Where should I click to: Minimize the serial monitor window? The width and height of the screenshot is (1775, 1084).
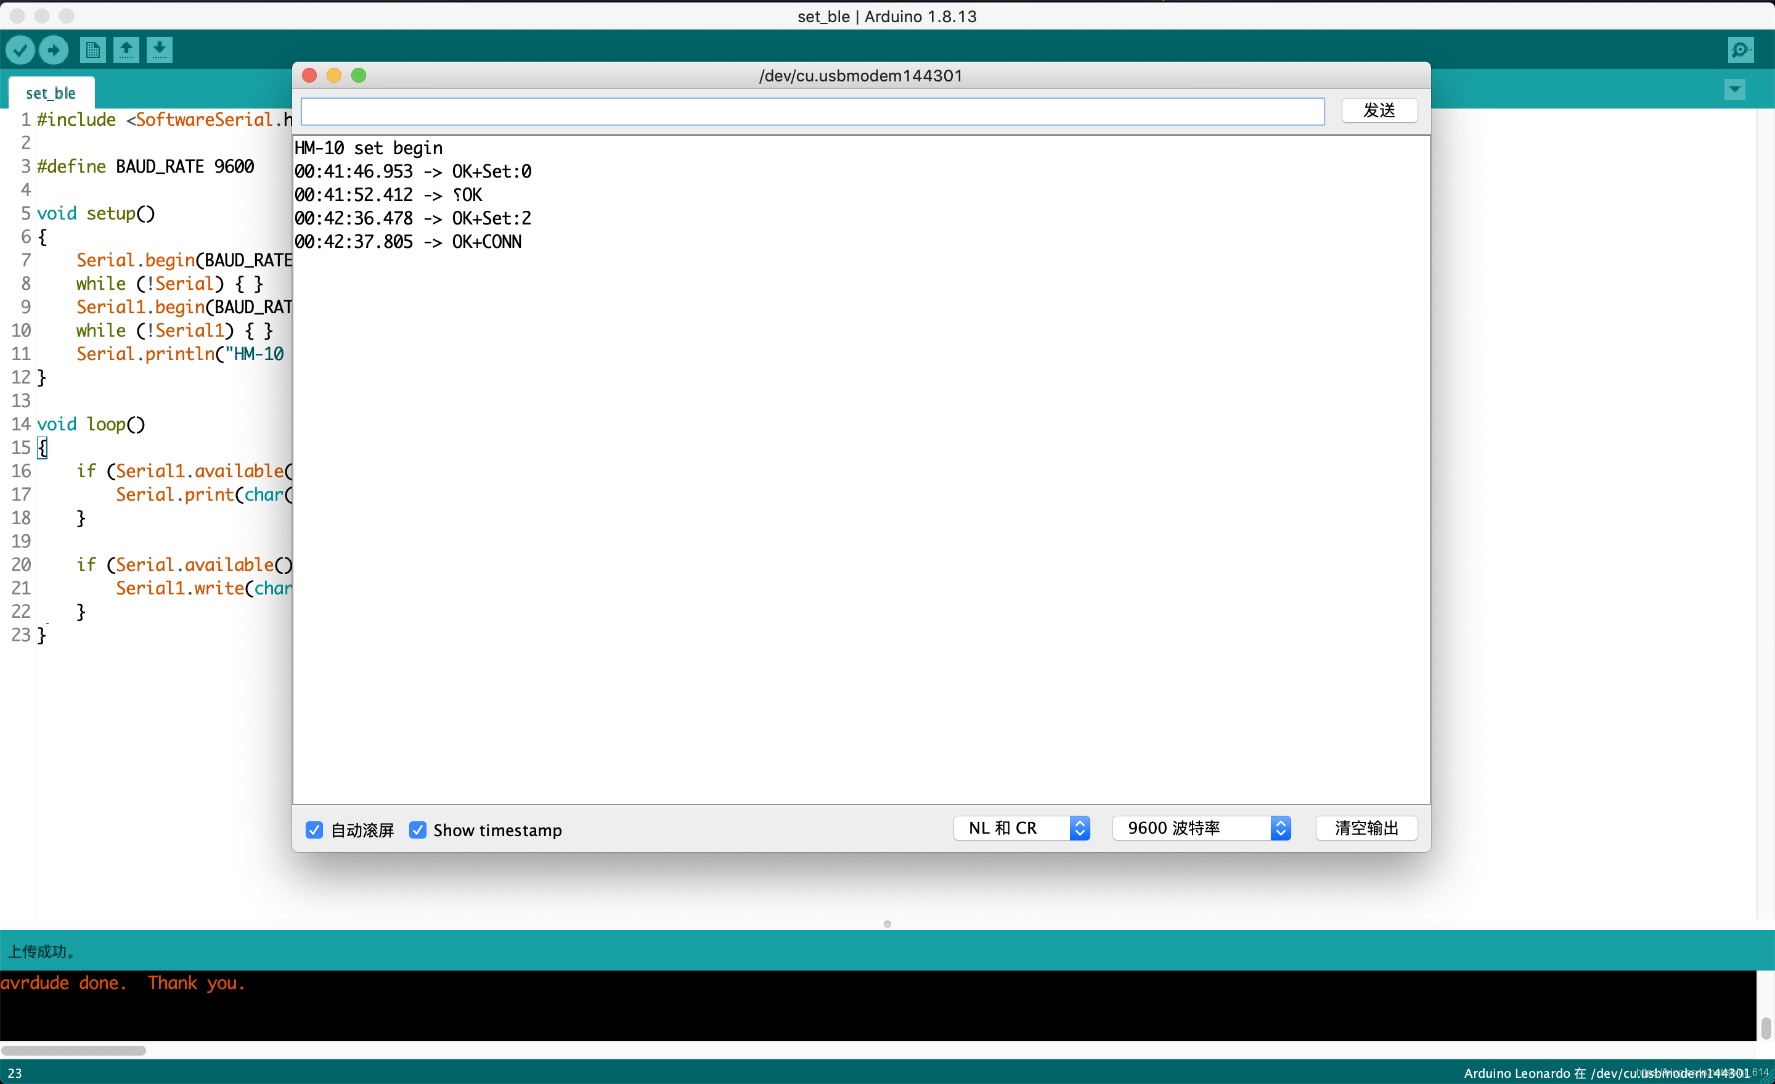[x=334, y=76]
